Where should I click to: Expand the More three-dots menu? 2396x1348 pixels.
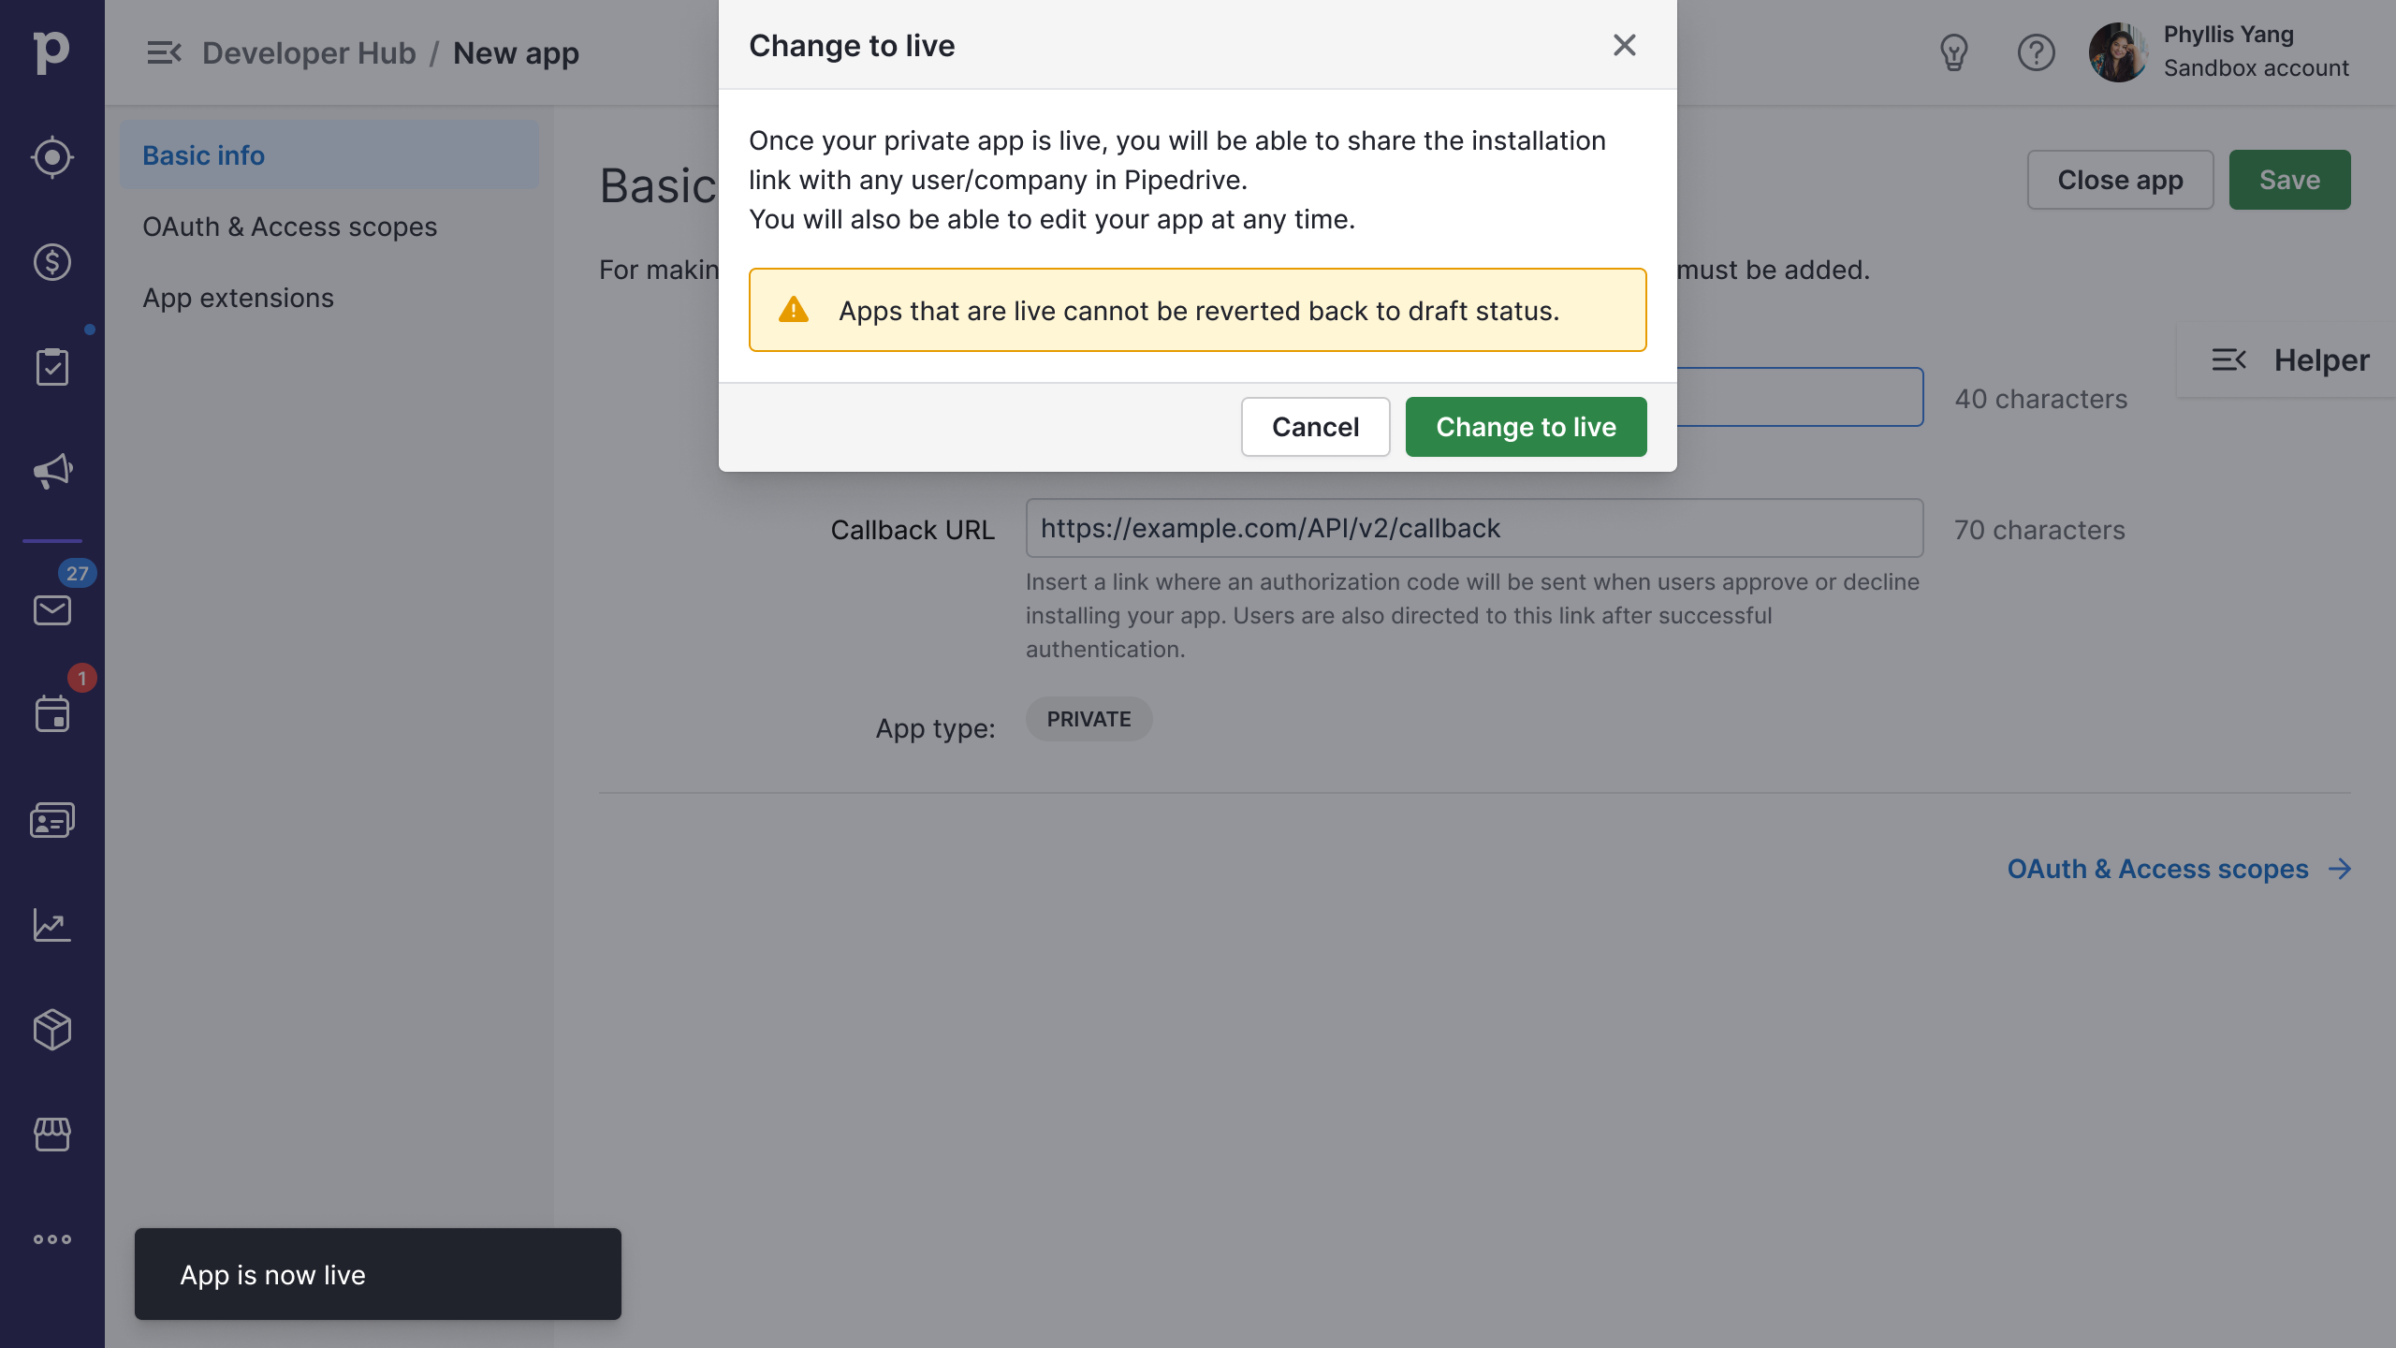tap(51, 1239)
